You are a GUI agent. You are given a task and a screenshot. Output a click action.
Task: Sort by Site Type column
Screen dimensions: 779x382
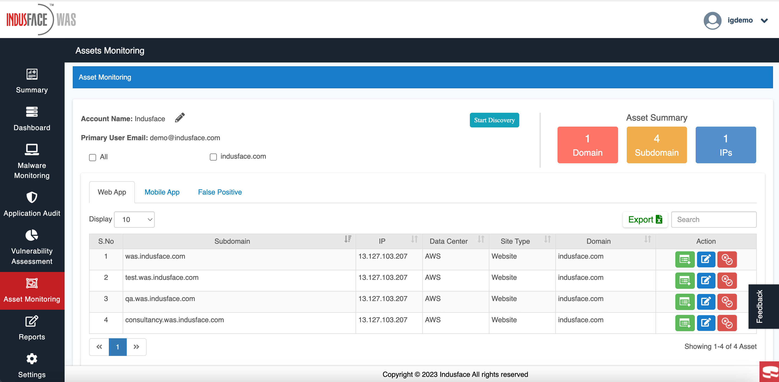click(547, 239)
